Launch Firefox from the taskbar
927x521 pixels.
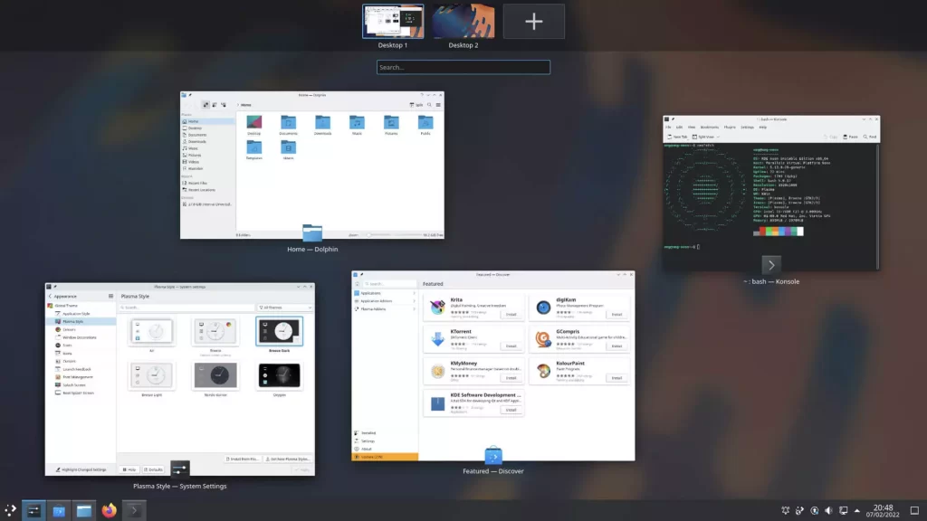110,510
